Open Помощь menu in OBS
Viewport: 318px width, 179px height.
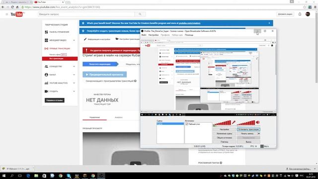189,35
